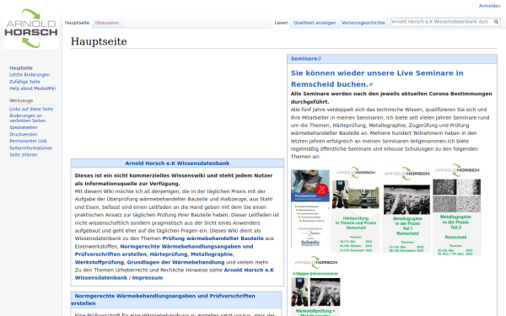Open the Härteprüfung in Theorie und Praxis flyer
The width and height of the screenshot is (506, 316).
click(356, 209)
